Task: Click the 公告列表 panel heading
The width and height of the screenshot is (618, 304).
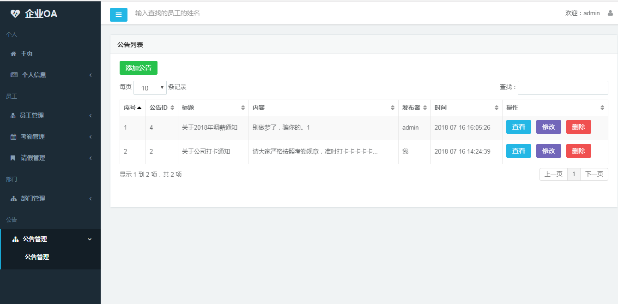Action: point(130,45)
